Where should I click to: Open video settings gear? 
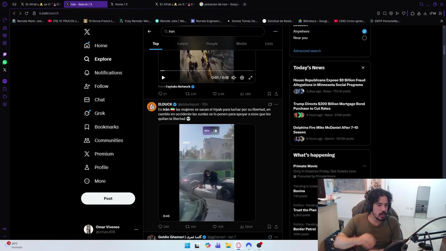click(242, 78)
